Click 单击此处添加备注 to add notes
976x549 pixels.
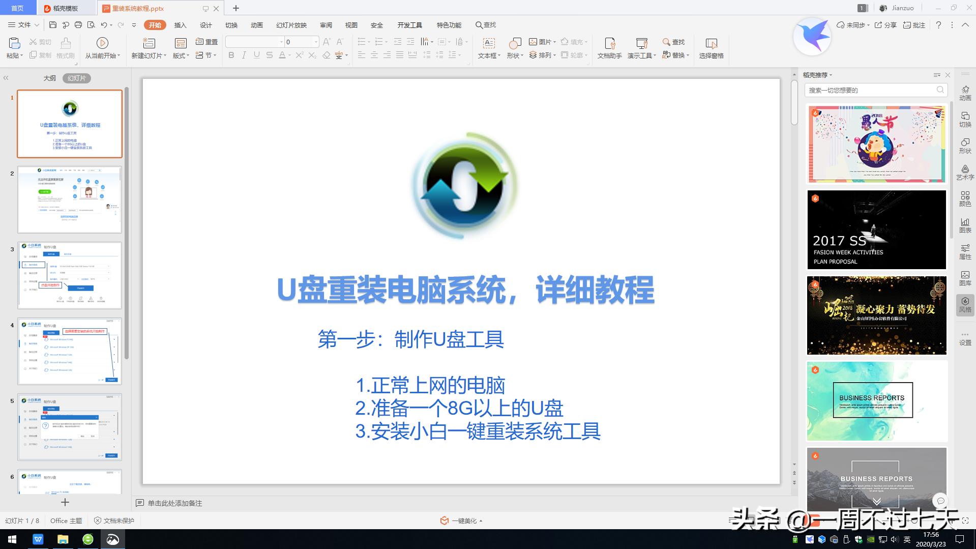coord(174,503)
